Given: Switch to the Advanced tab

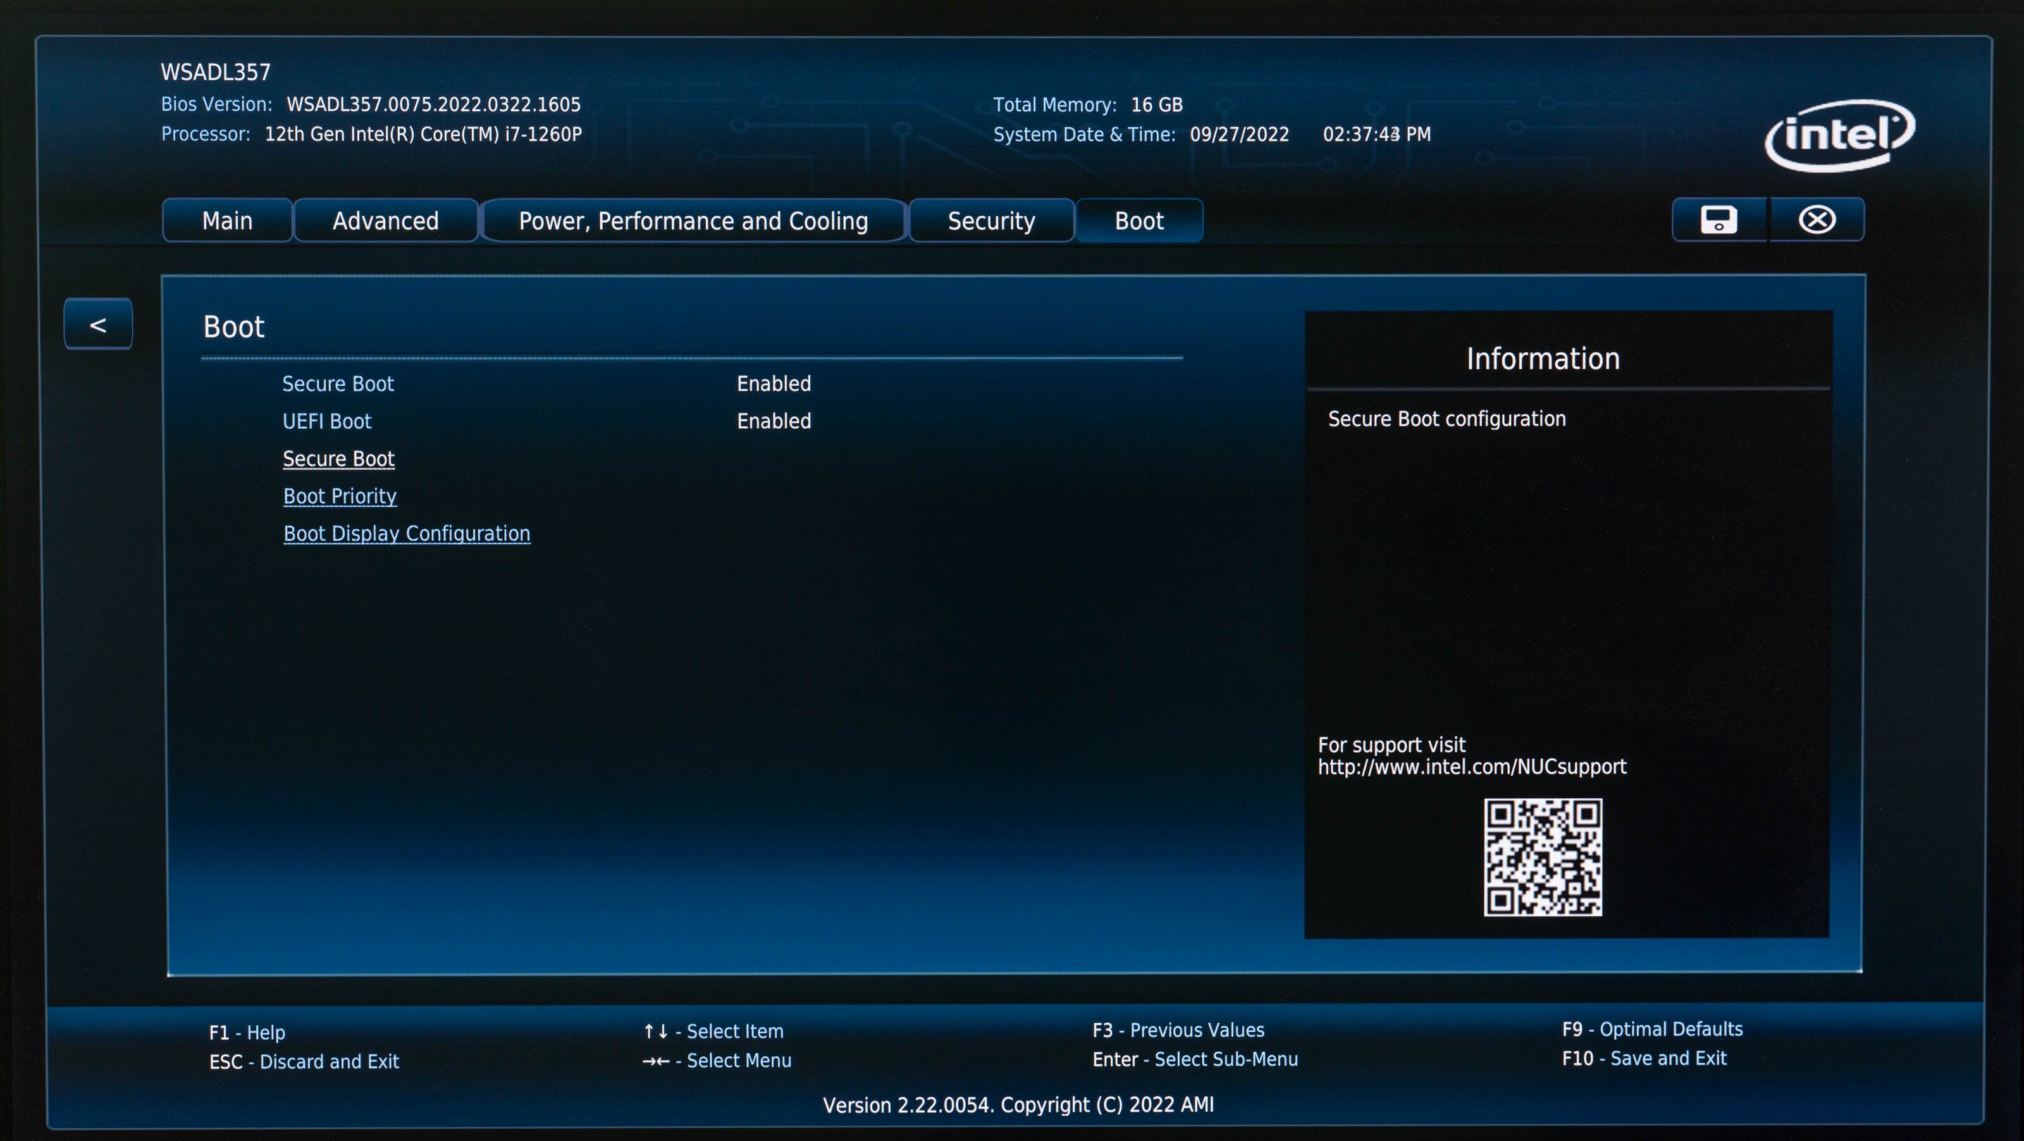Looking at the screenshot, I should tap(385, 221).
